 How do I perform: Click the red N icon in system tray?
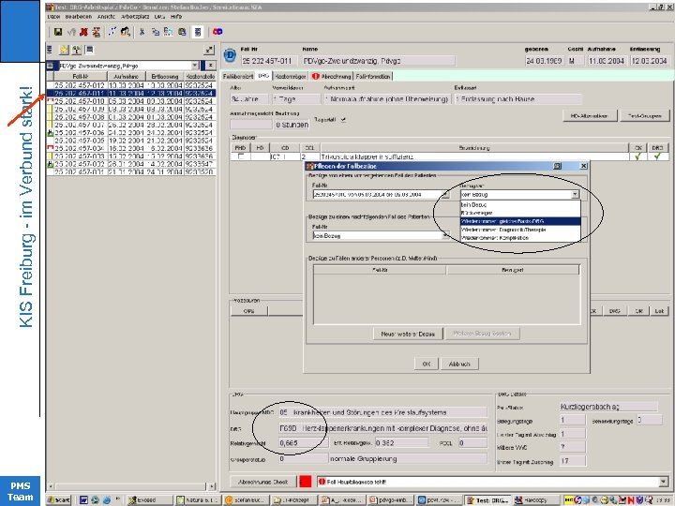pos(631,500)
